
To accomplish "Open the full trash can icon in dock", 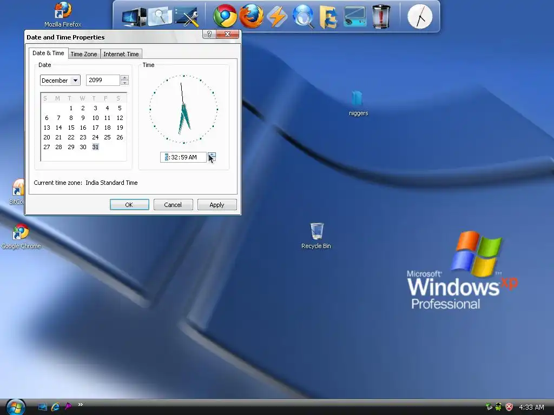I will click(x=381, y=16).
